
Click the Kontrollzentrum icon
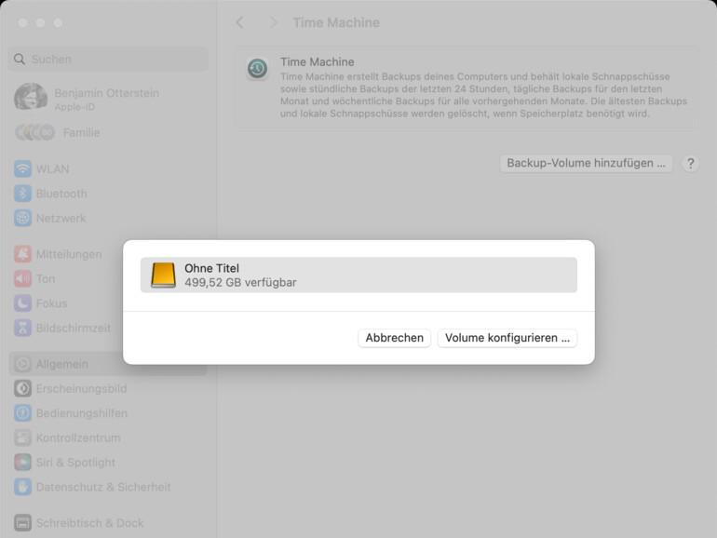(x=22, y=437)
